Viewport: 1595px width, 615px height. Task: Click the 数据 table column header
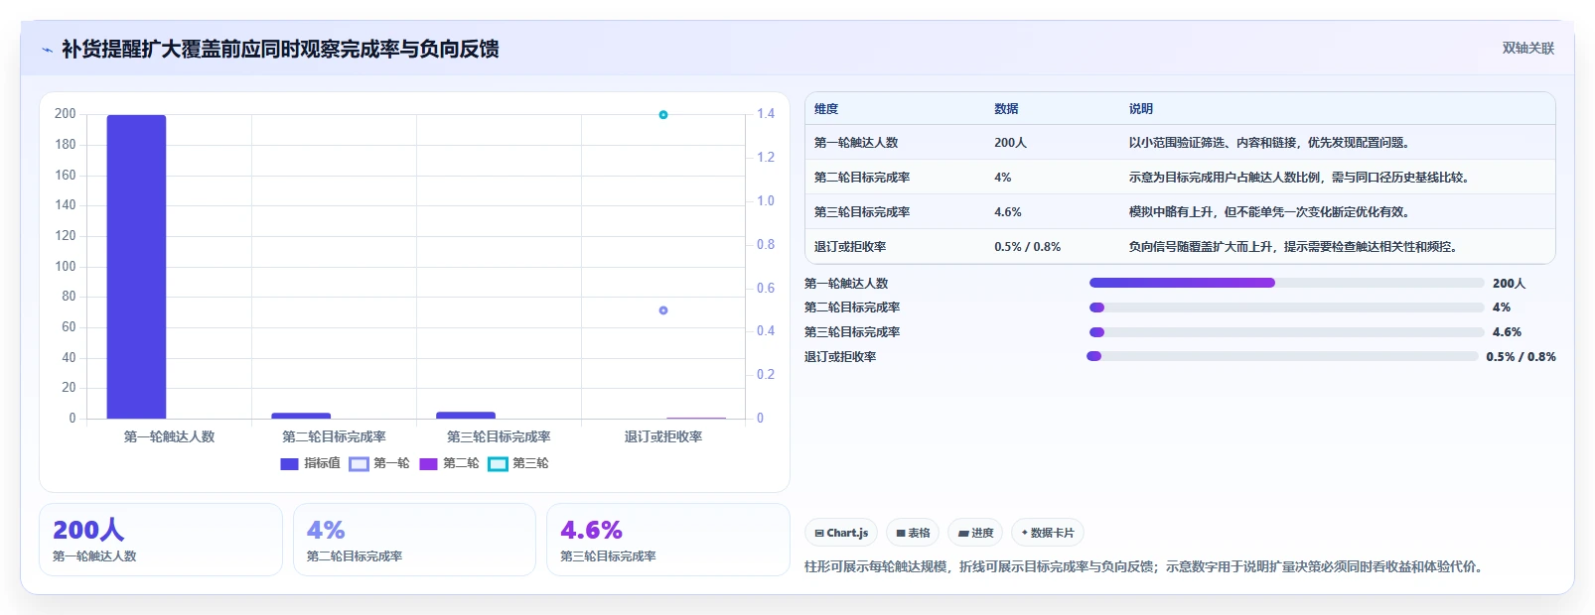click(1006, 109)
